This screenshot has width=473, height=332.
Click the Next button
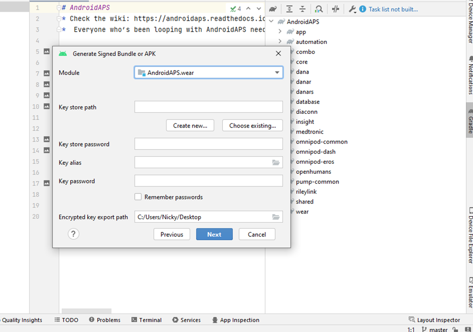click(x=214, y=234)
